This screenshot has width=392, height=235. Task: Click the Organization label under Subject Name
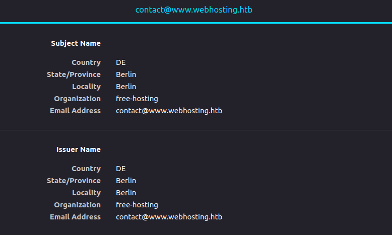click(77, 99)
